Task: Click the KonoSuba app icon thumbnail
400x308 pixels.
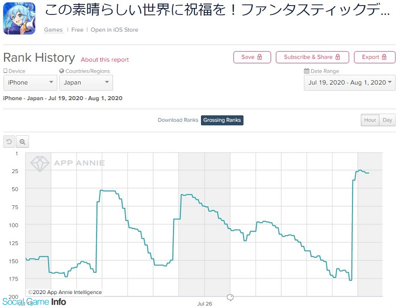Action: click(x=19, y=18)
